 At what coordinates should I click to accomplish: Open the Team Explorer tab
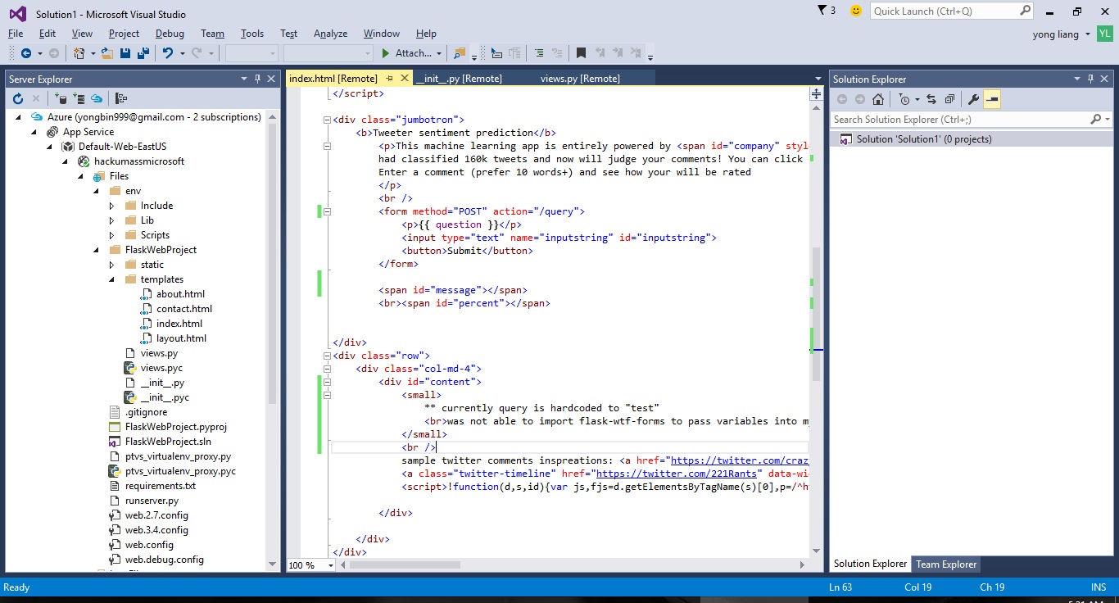pos(945,564)
